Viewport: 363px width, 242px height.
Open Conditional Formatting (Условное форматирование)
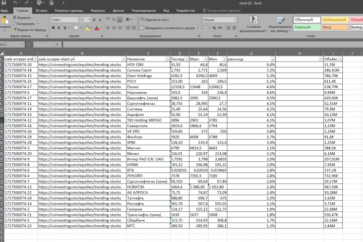click(x=254, y=24)
